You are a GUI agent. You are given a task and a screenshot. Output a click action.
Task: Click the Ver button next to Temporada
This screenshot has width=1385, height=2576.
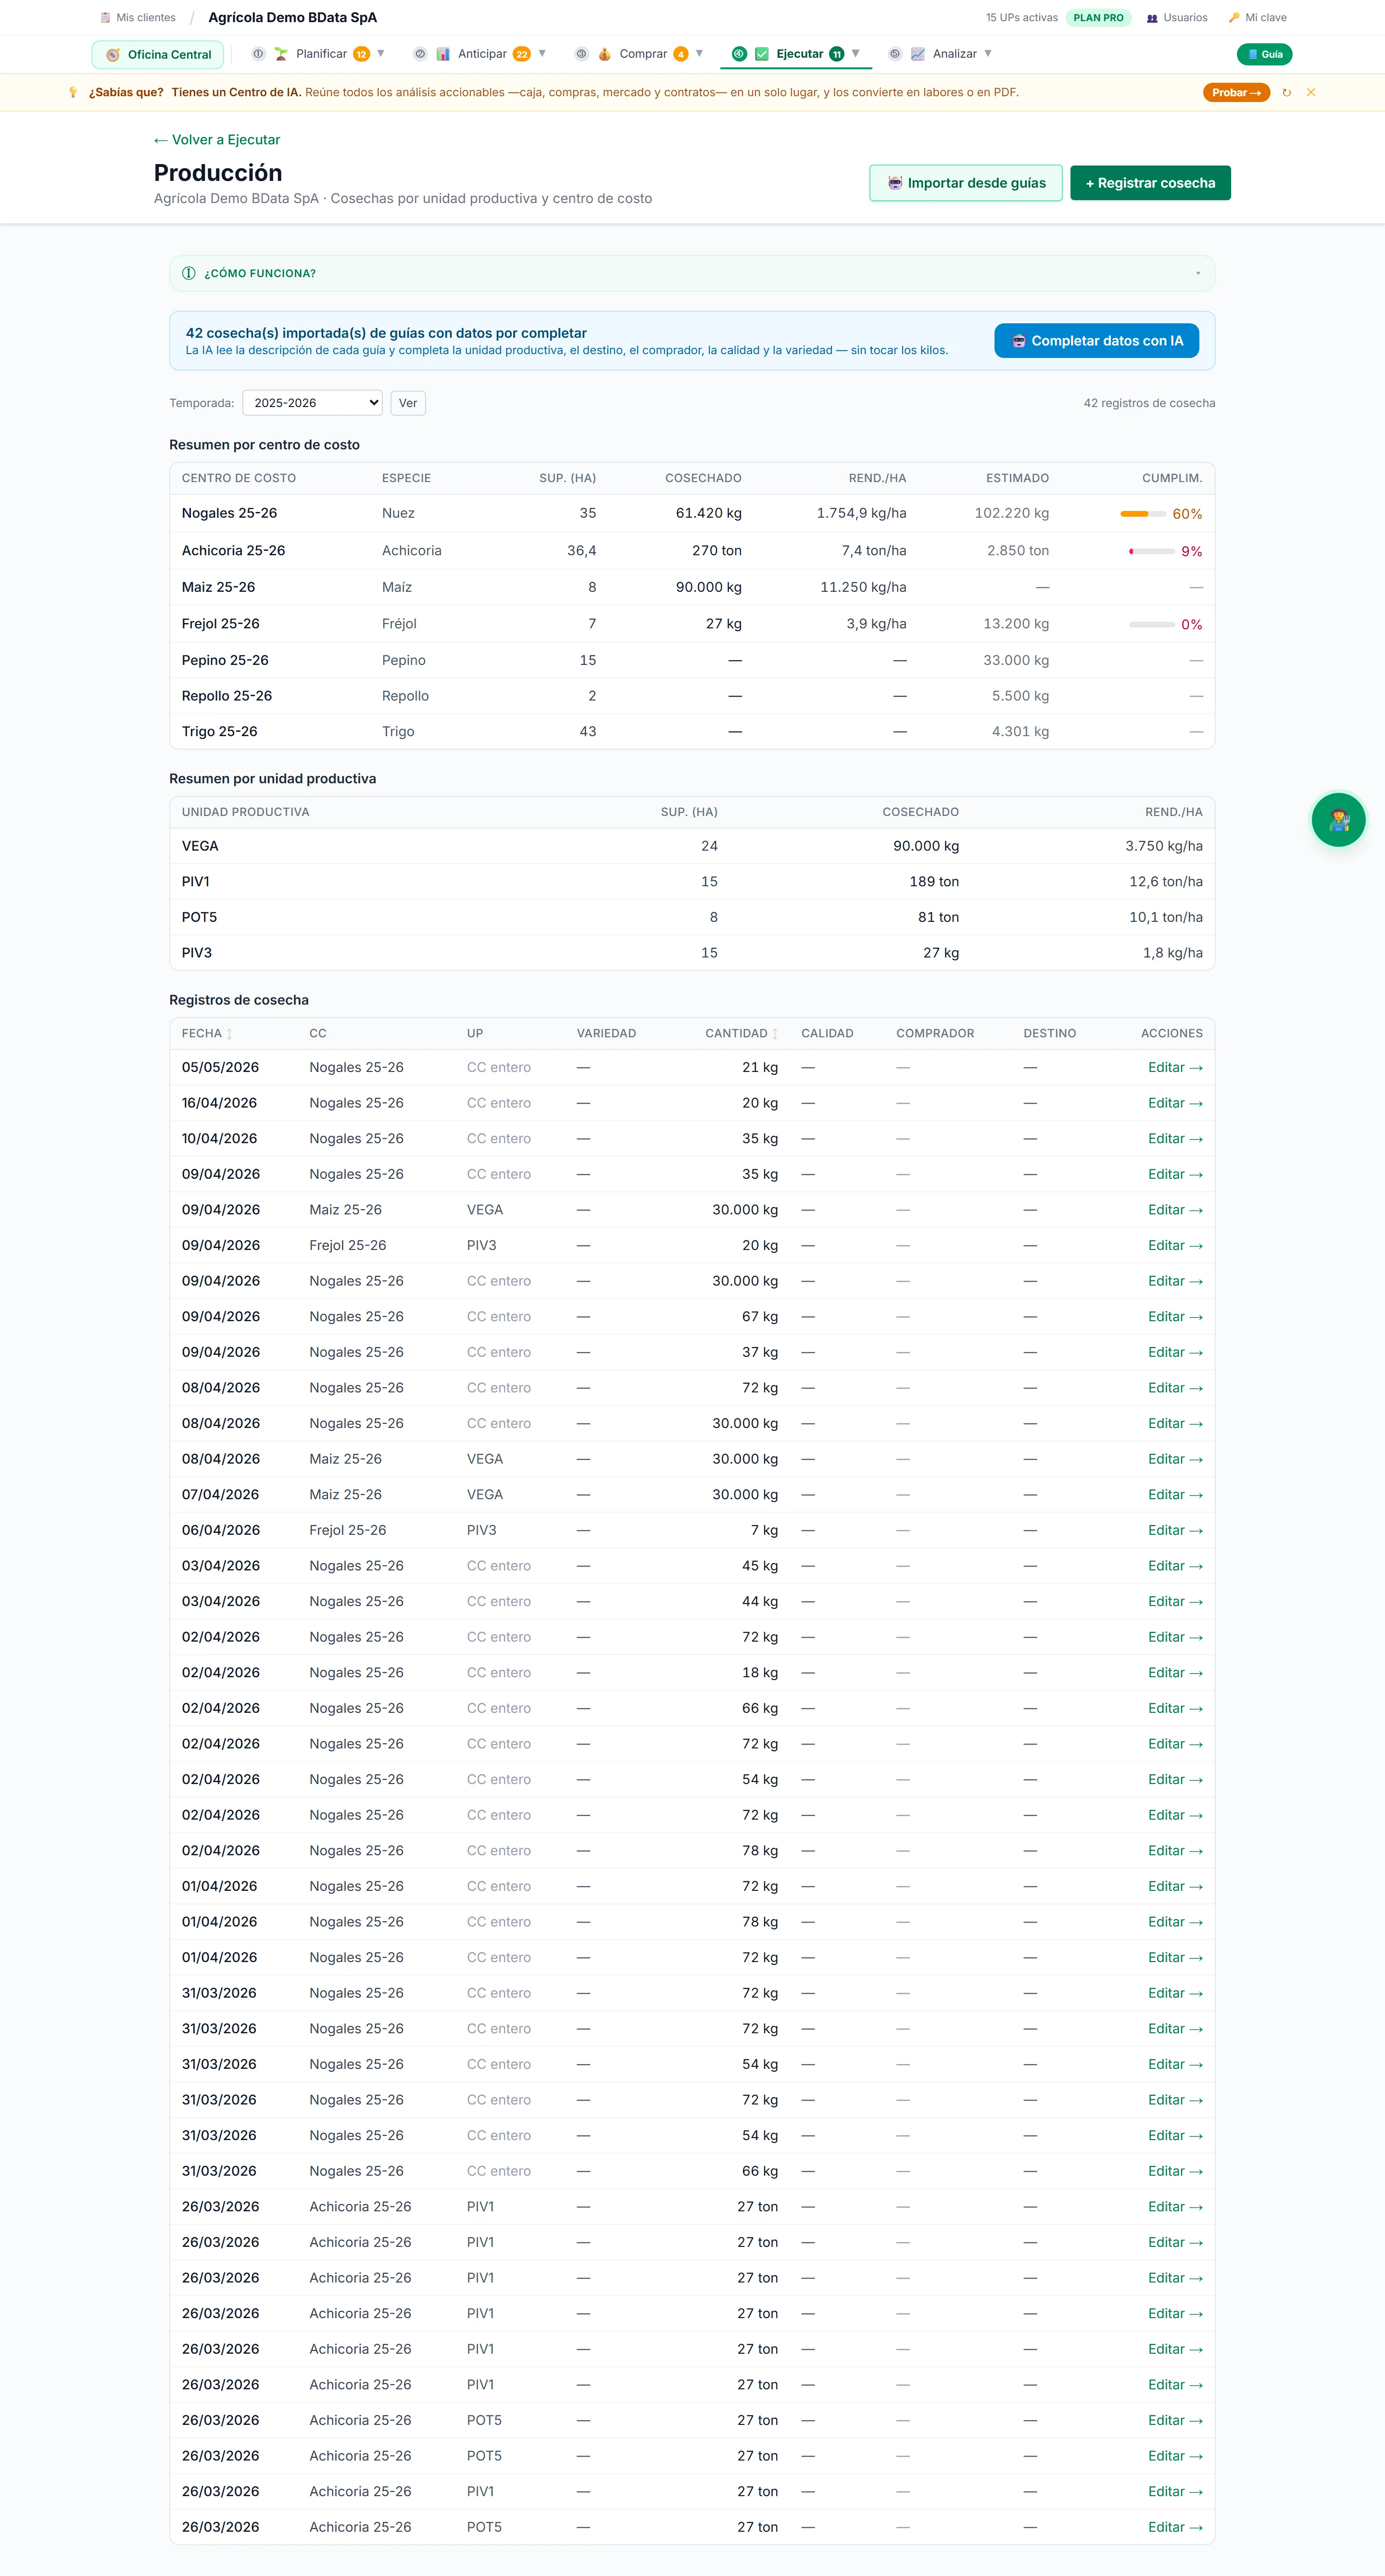click(408, 403)
